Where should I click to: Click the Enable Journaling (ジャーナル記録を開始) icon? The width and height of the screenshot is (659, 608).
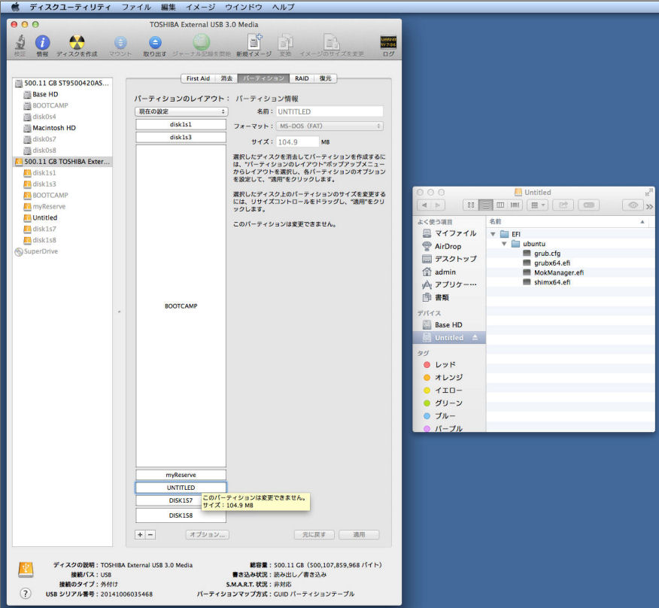click(x=202, y=42)
